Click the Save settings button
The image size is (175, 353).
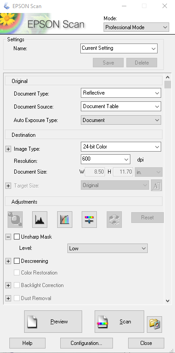(108, 63)
